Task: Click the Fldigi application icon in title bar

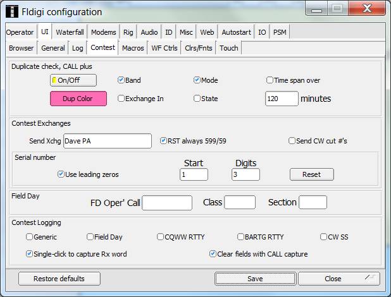Action: (12, 12)
